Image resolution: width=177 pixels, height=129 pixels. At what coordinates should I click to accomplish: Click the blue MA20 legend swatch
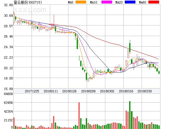pos(130,2)
